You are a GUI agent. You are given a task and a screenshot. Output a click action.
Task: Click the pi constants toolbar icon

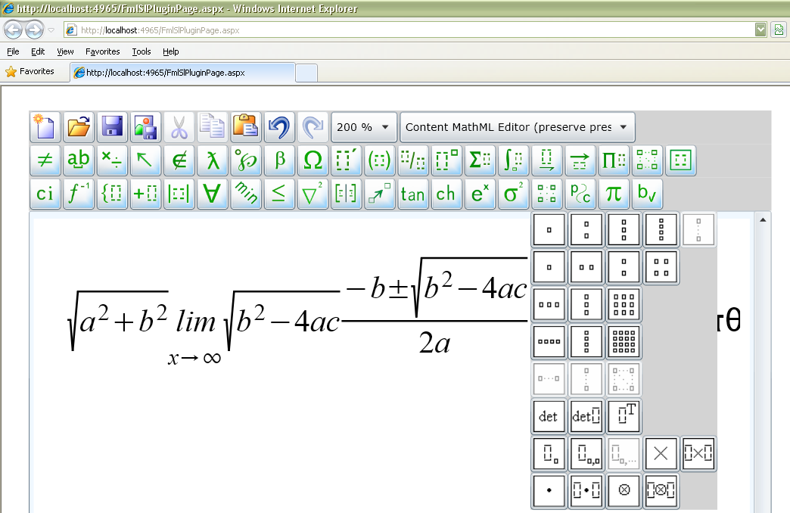(x=614, y=194)
